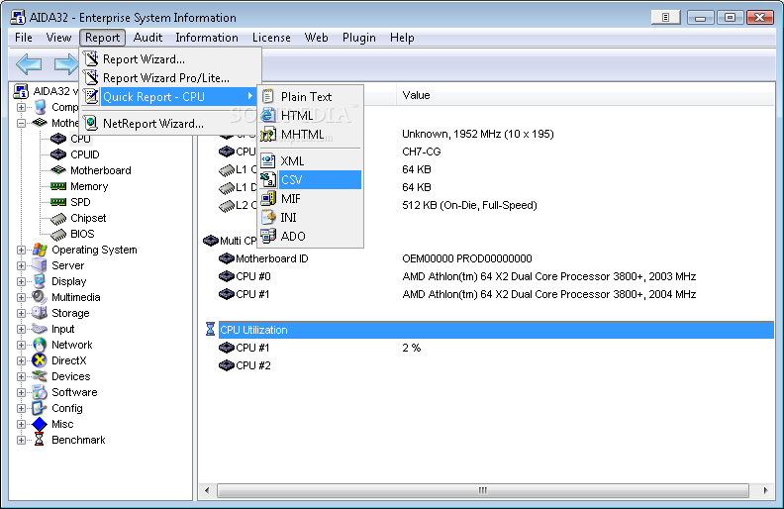Select the Motherboard subitem in tree
The image size is (784, 509).
(x=101, y=170)
